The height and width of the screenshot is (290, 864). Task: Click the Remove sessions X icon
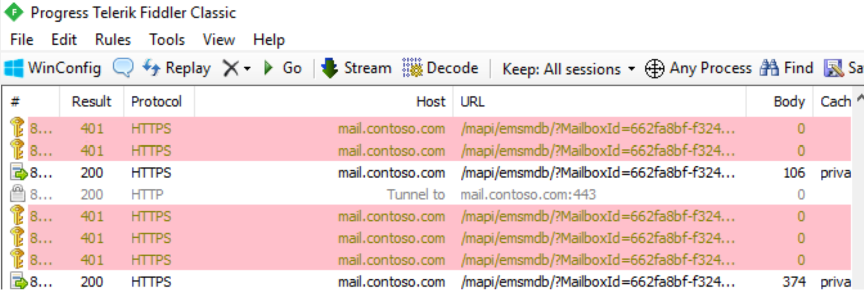tap(231, 68)
